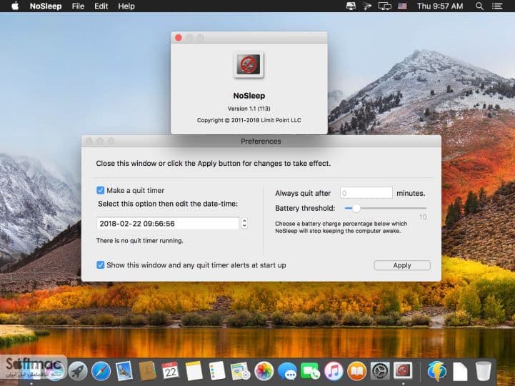This screenshot has width=515, height=386.
Task: Click the Battery threshold slider knob
Action: [356, 208]
